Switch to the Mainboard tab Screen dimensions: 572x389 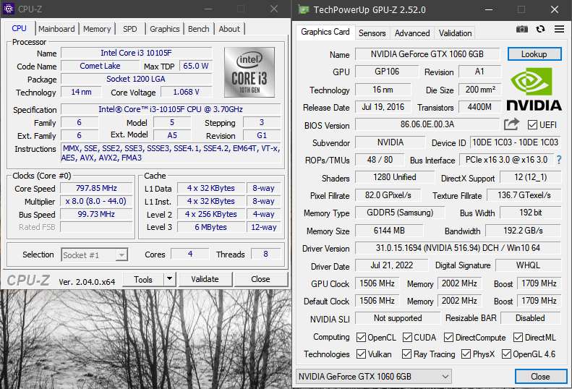[56, 29]
